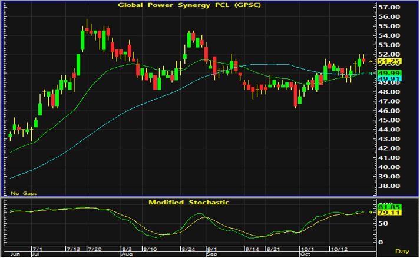Click the Jun month label

(15, 254)
